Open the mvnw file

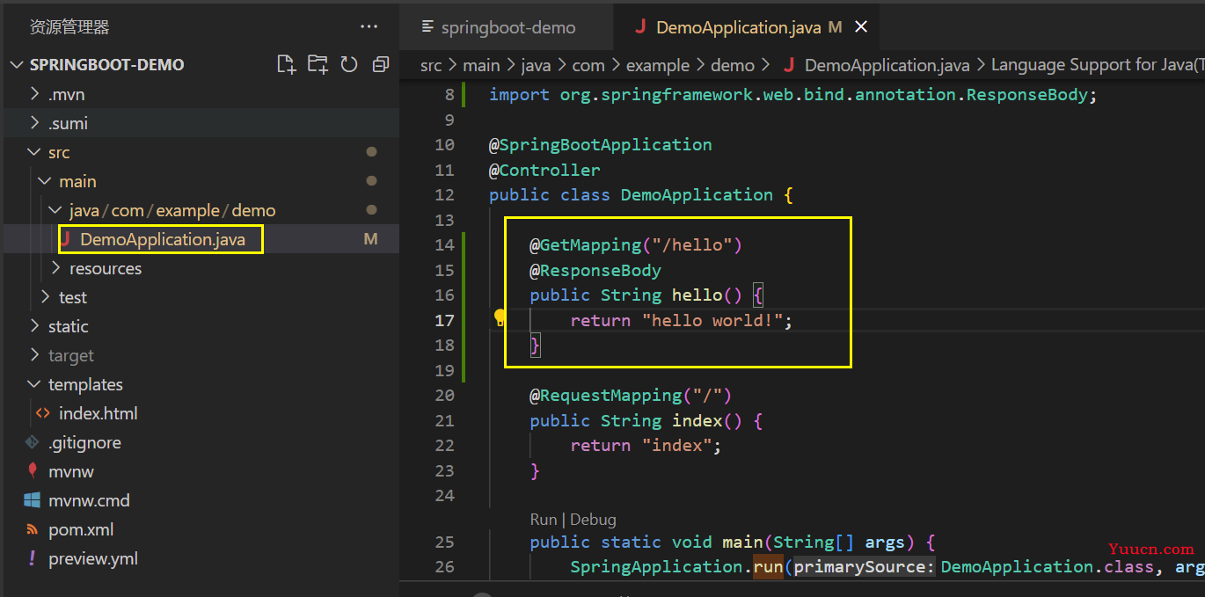71,471
